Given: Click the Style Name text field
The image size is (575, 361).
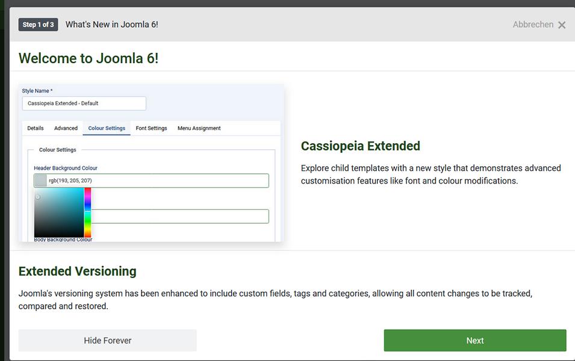Looking at the screenshot, I should [x=84, y=103].
